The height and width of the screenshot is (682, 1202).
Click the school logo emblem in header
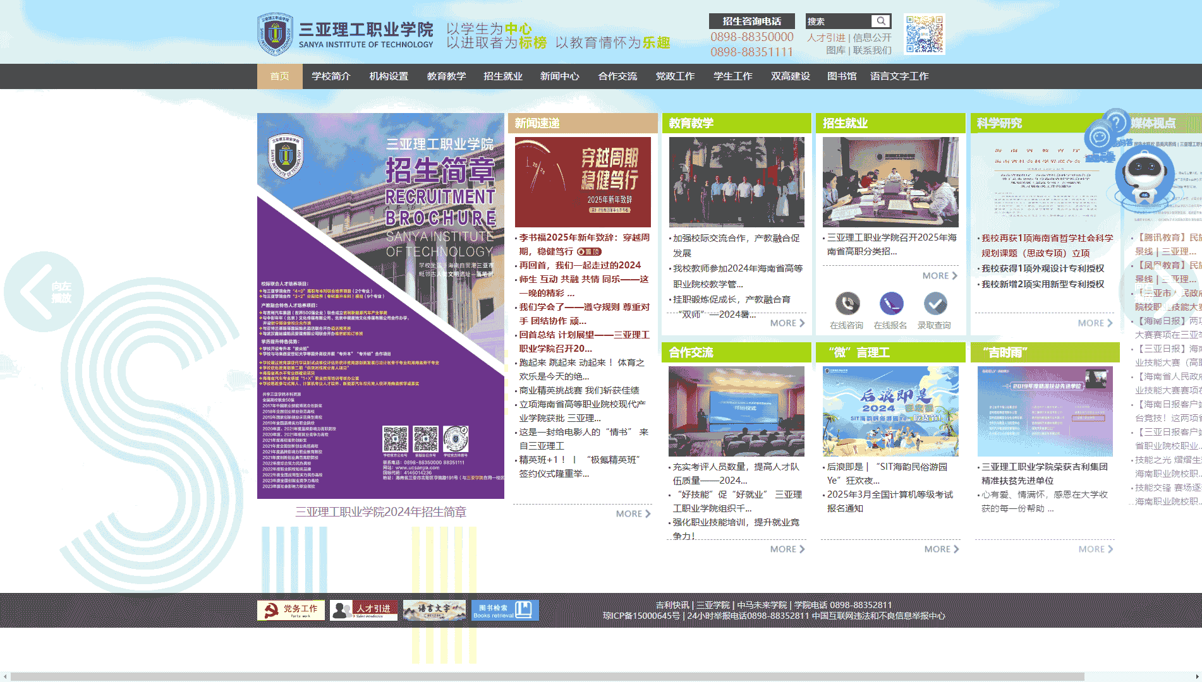coord(275,34)
